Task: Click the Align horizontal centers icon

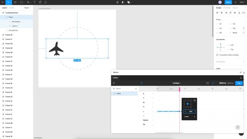Action: coord(222,13)
